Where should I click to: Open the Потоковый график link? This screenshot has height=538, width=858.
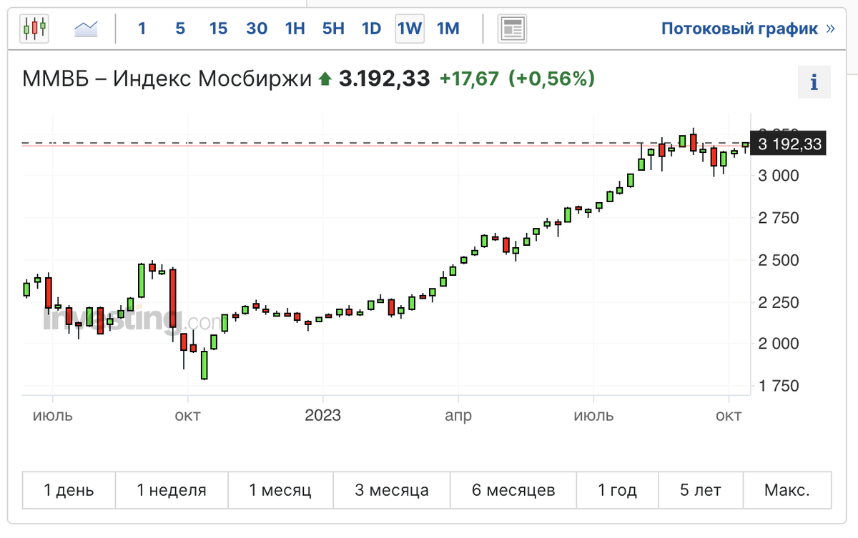click(748, 29)
